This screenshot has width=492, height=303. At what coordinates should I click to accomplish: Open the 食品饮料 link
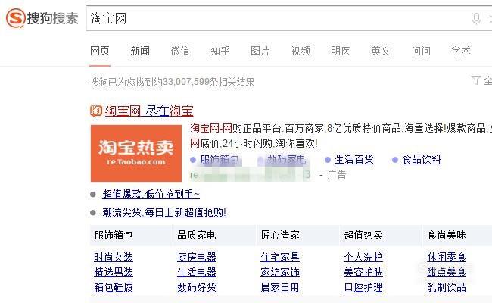pyautogui.click(x=422, y=160)
